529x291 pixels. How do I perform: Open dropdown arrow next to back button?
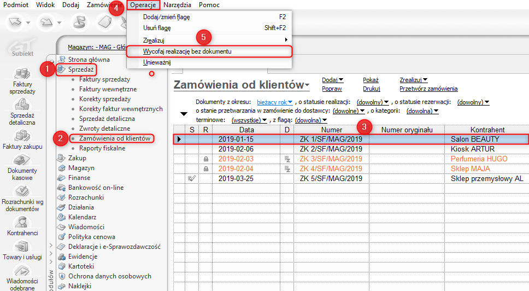click(28, 22)
